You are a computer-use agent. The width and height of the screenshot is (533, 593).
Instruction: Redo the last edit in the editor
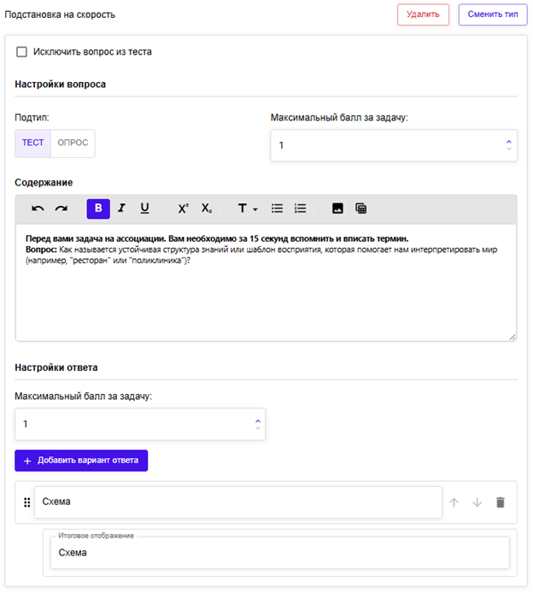(61, 208)
